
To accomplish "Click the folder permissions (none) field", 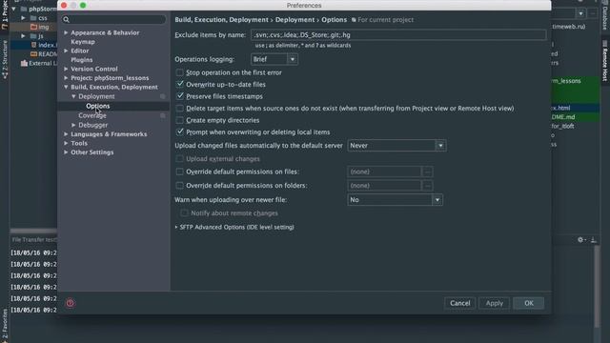I will 384,186.
